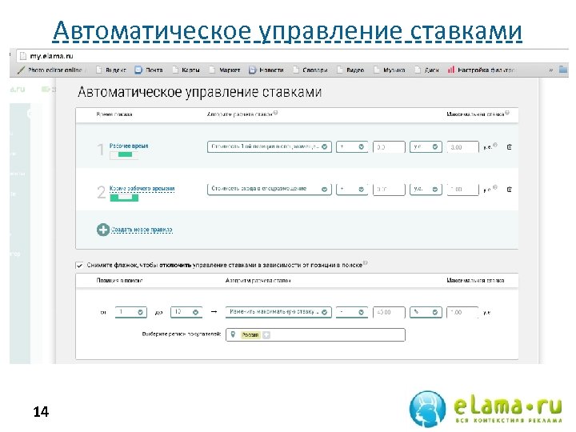Viewport: 576px width, 432px height.
Task: Click the 40.00 percent value field
Action: click(x=389, y=312)
